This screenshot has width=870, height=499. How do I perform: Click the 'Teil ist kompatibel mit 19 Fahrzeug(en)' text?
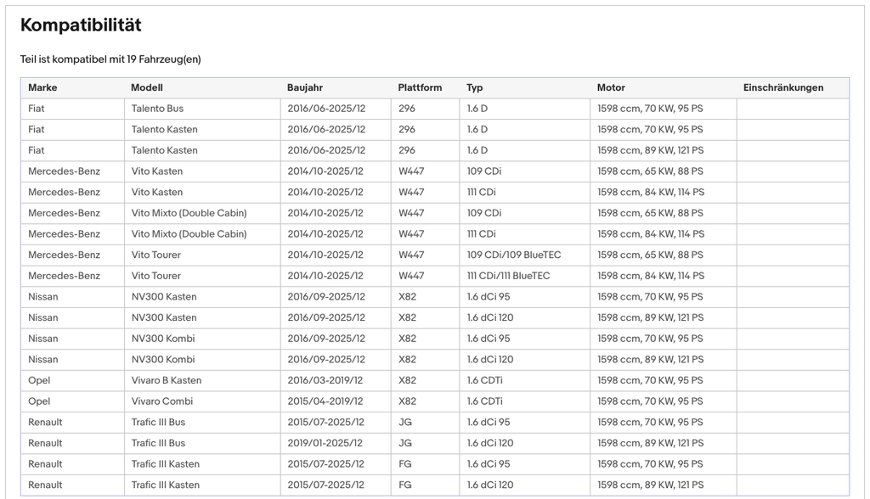point(110,59)
